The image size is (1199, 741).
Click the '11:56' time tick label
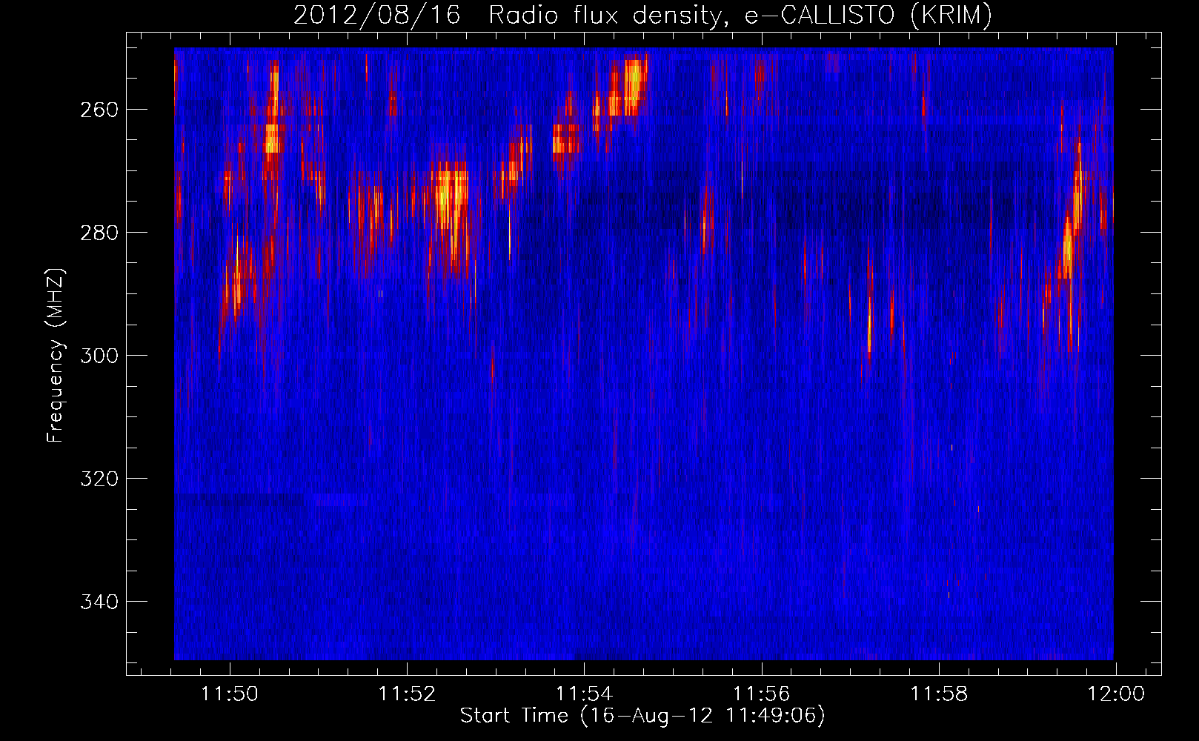762,694
